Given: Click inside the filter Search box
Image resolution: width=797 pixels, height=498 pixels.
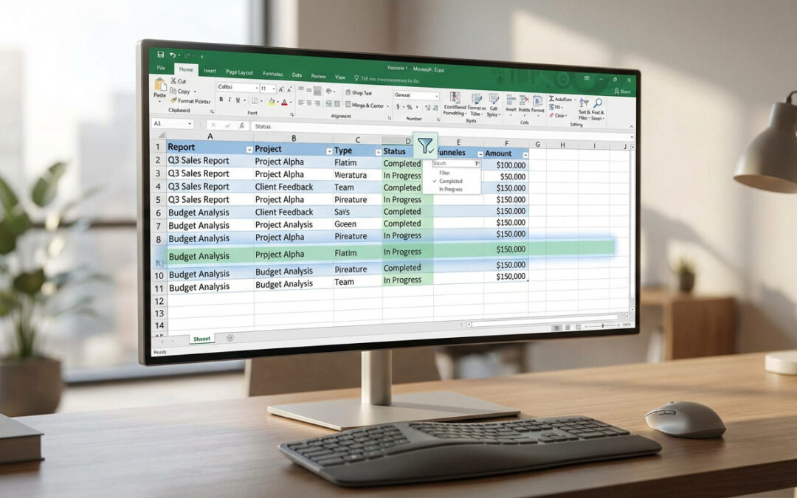Looking at the screenshot, I should tap(455, 163).
